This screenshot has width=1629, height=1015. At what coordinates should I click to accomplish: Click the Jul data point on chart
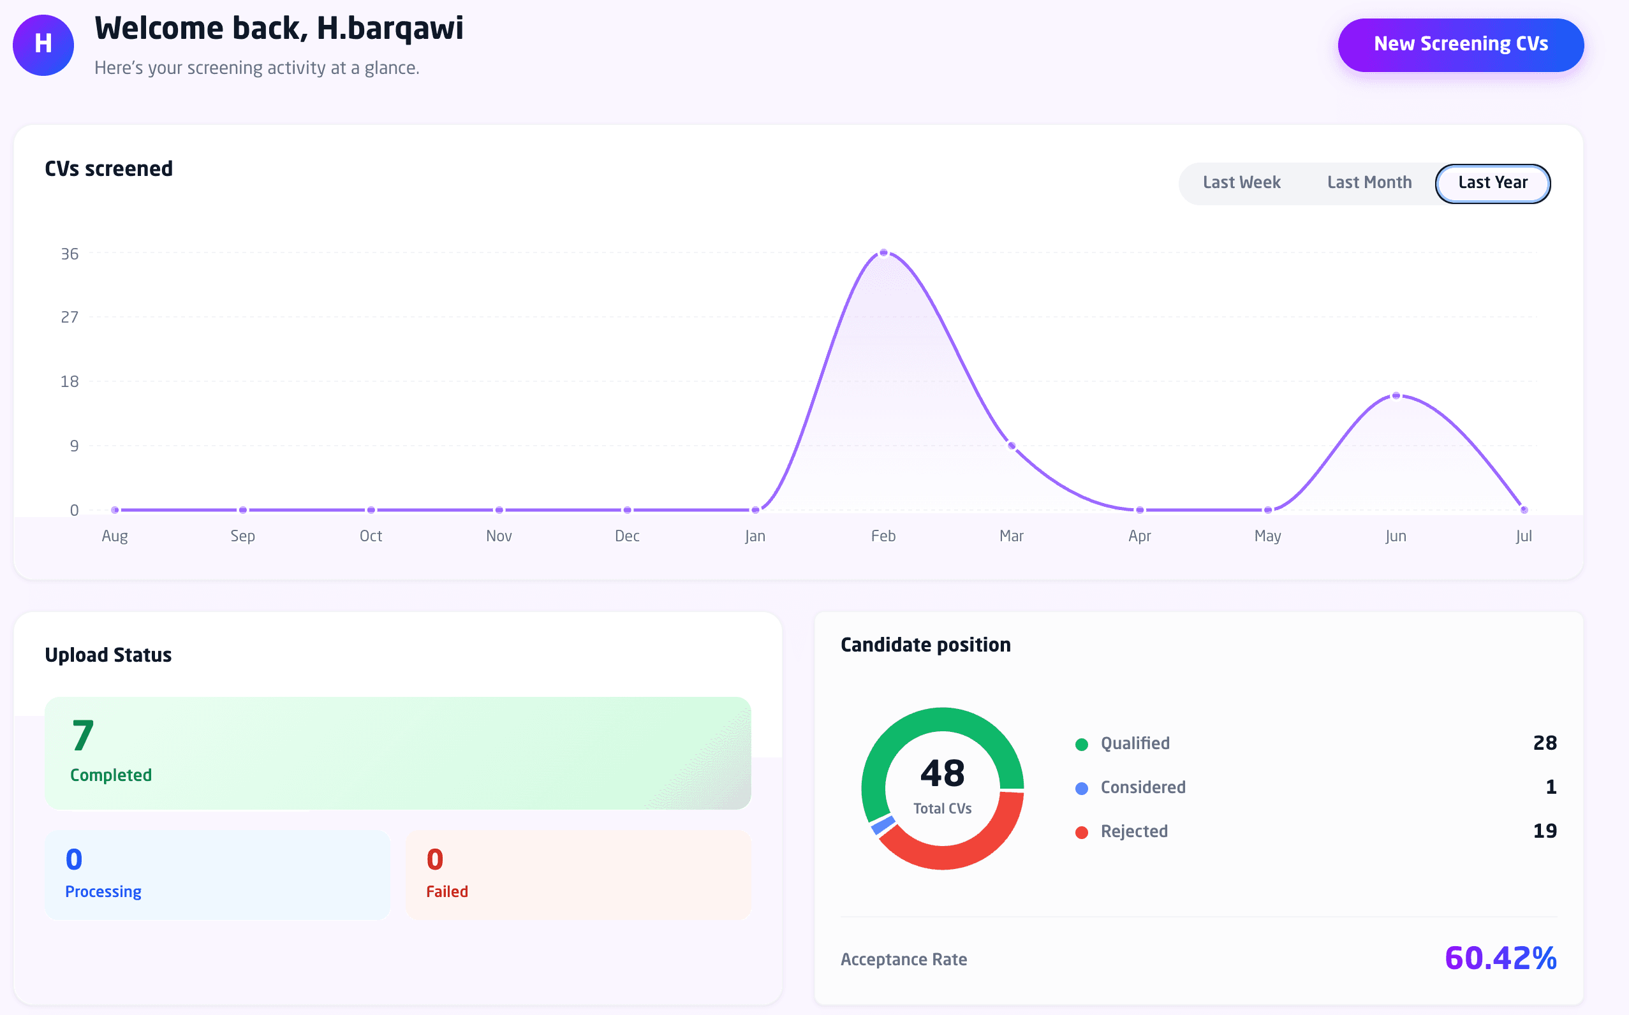(x=1524, y=510)
